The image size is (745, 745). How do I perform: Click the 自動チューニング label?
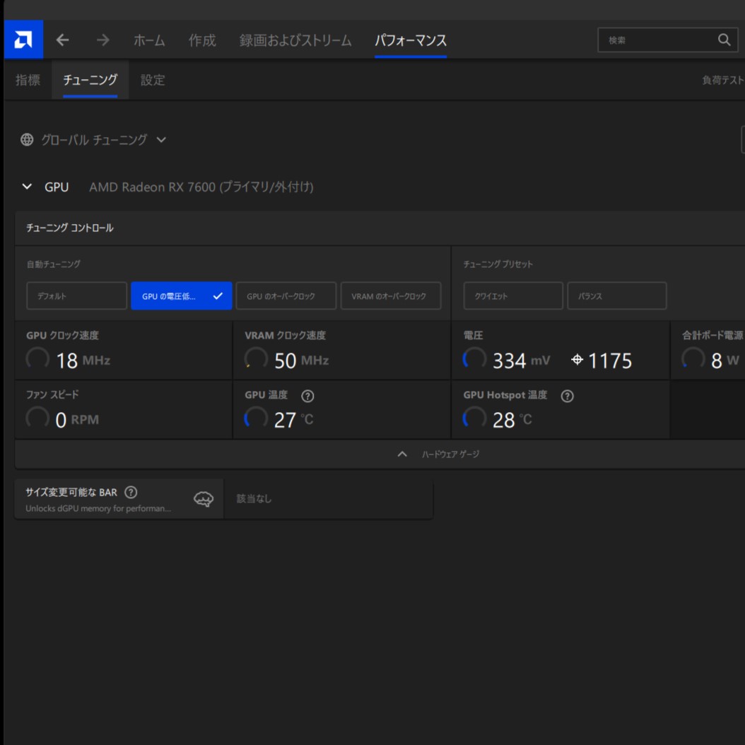(x=54, y=264)
